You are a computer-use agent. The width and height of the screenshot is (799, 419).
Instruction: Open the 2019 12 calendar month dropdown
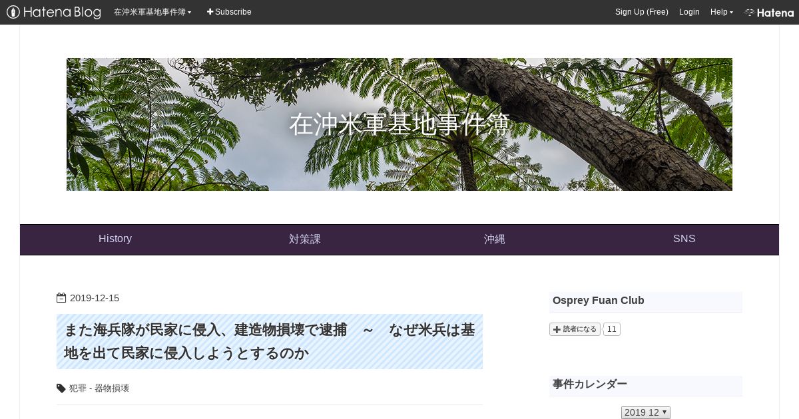[646, 412]
